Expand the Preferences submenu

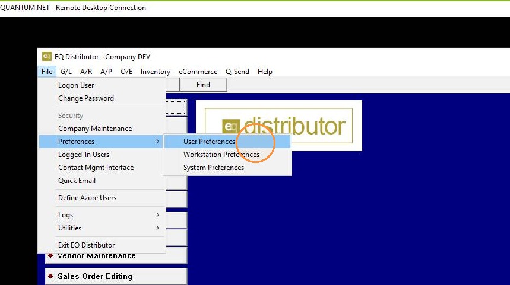pyautogui.click(x=102, y=142)
